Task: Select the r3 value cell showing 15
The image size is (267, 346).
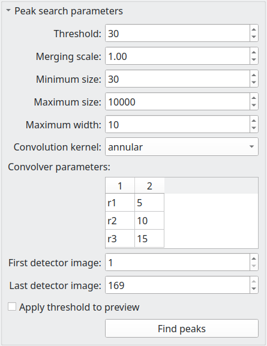Action: pyautogui.click(x=149, y=239)
